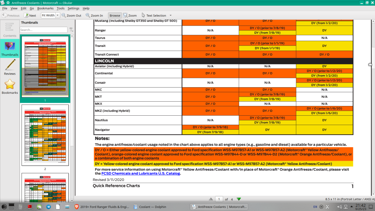Image resolution: width=375 pixels, height=211 pixels.
Task: Activate the Browse mode tool
Action: click(x=115, y=15)
